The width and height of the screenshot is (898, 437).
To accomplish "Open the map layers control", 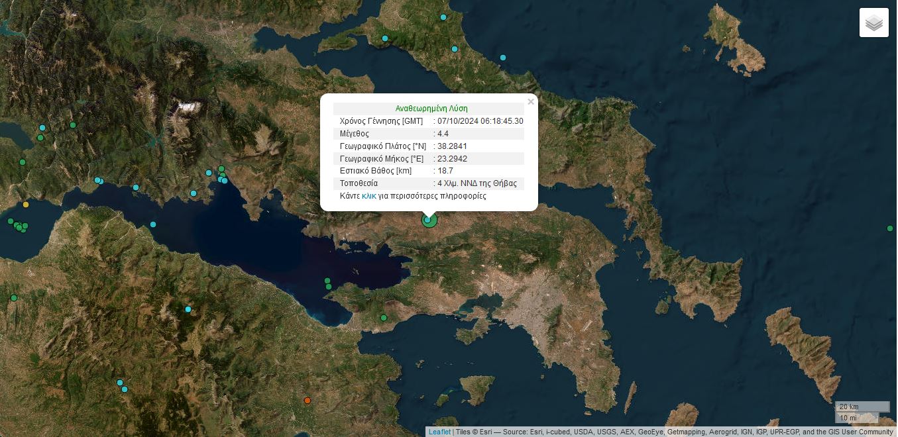I will tap(873, 23).
